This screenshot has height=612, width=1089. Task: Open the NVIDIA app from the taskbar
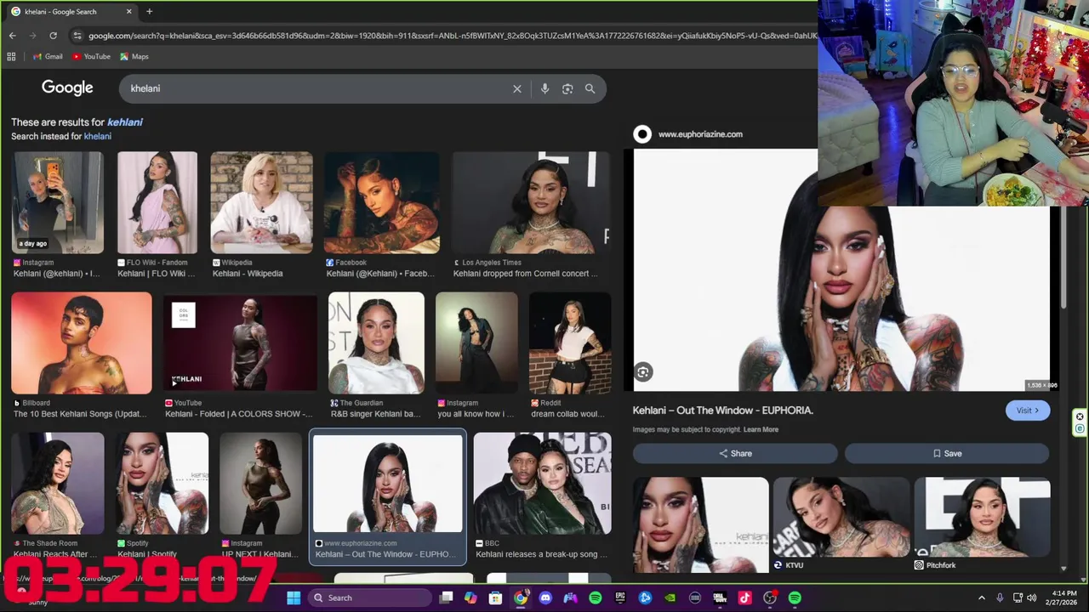click(x=670, y=598)
